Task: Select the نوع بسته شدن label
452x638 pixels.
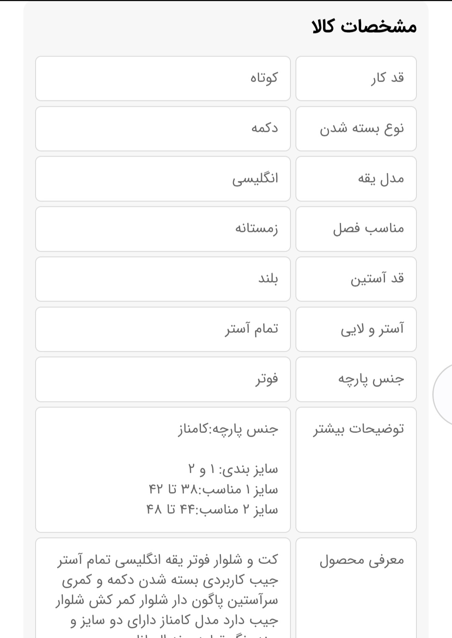Action: click(x=362, y=129)
